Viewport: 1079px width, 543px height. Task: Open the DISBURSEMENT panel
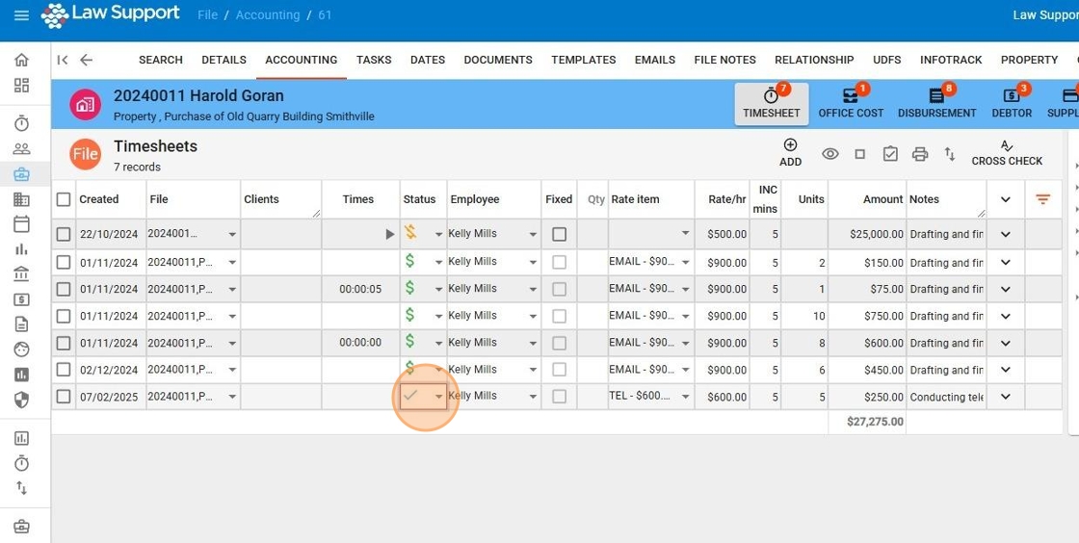click(x=936, y=104)
